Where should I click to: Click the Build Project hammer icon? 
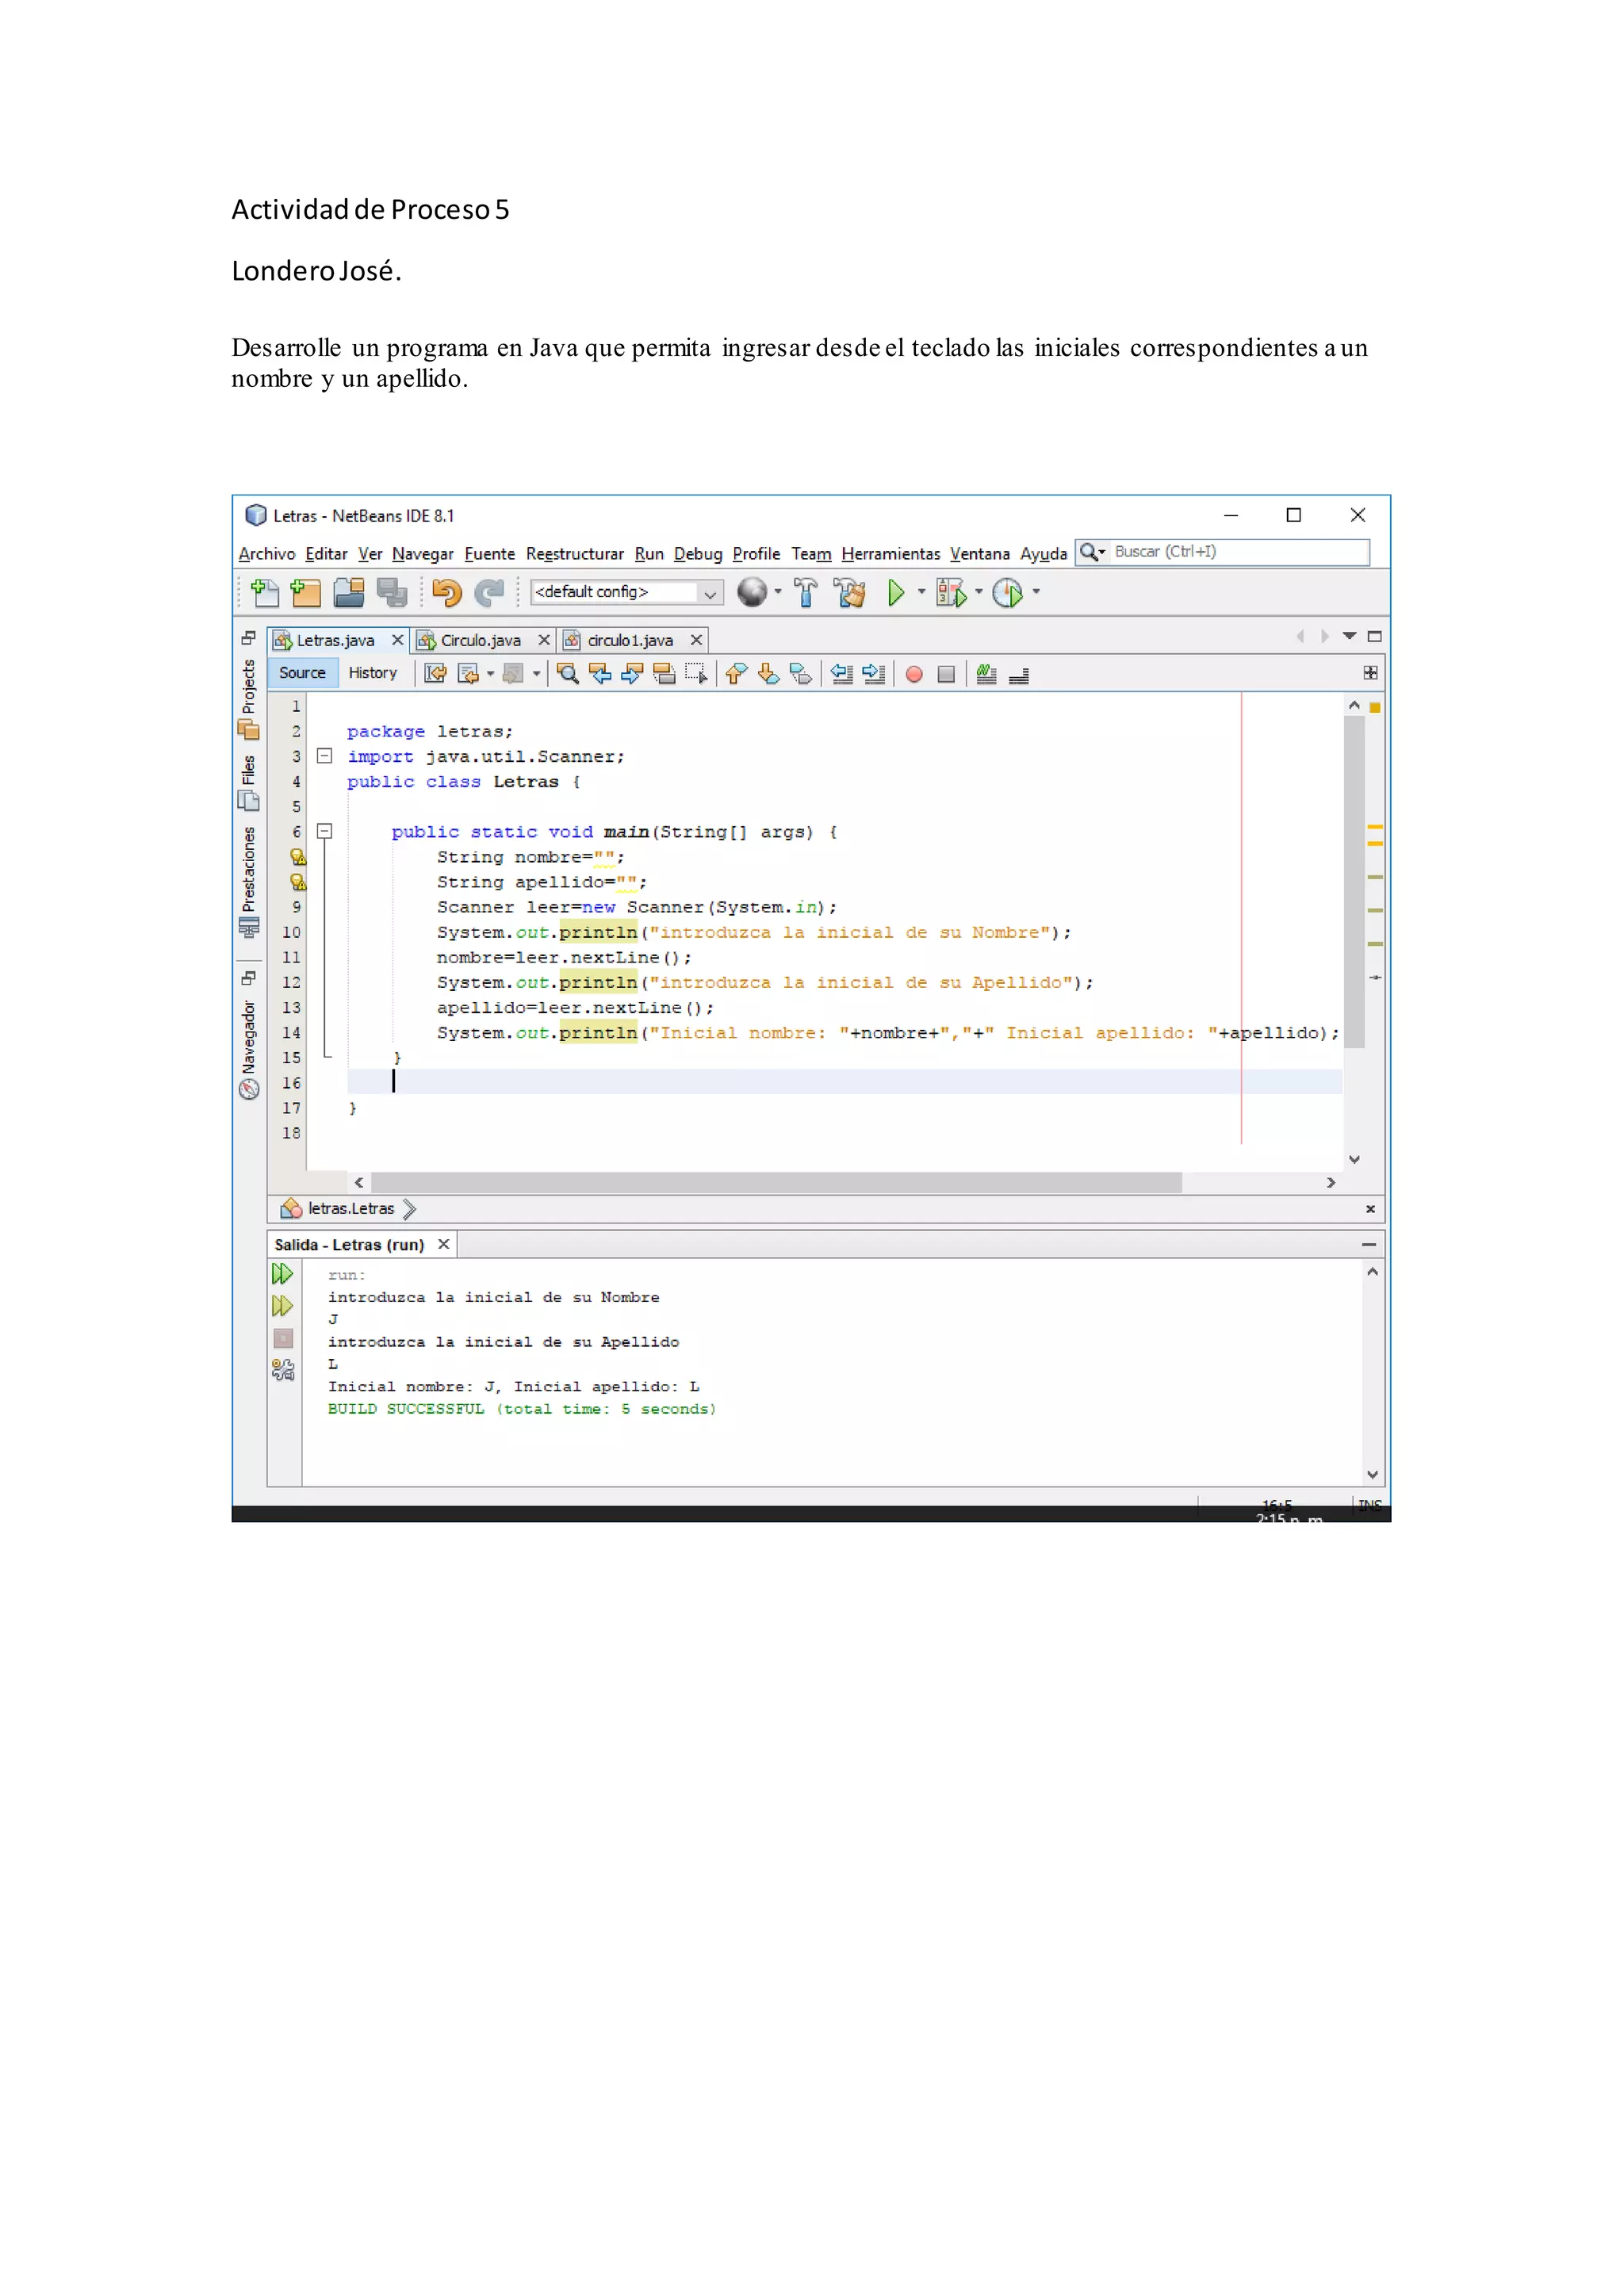pyautogui.click(x=806, y=593)
